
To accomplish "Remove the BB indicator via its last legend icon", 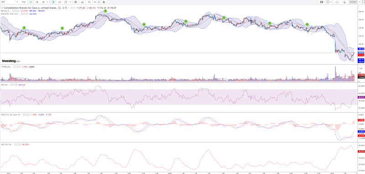I will (x=18, y=11).
